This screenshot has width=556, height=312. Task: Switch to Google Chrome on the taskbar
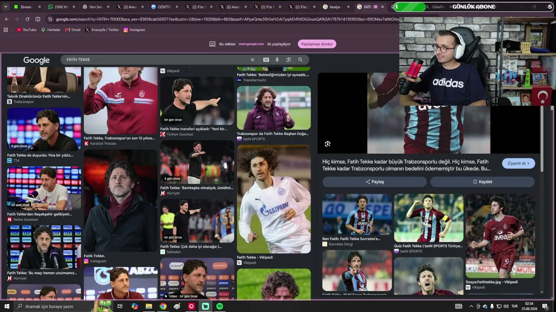163,306
